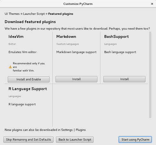Click Install and Enable for IdeaVim
Viewport: 156px width, 145px height.
(x=29, y=79)
